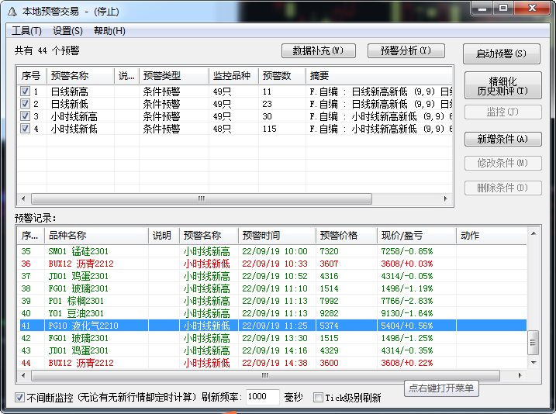This screenshot has height=414, width=556.
Task: Select highlighted record 41 PG10 液化气2210
Action: point(273,326)
